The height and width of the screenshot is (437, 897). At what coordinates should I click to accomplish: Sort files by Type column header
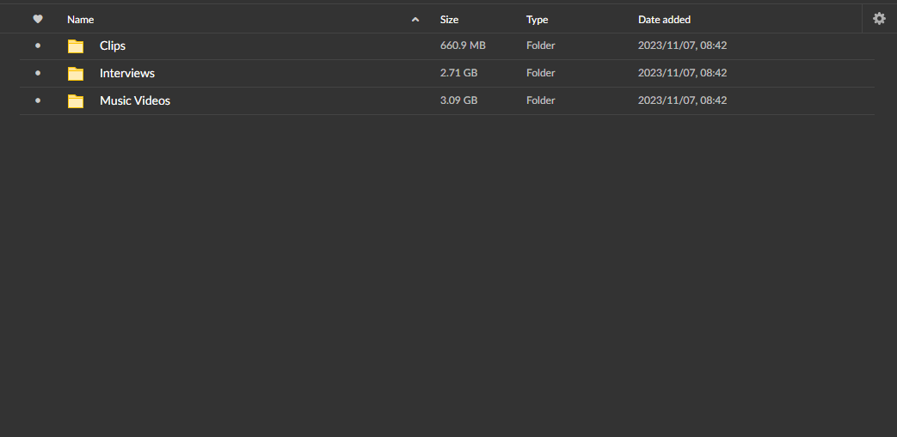click(x=537, y=20)
